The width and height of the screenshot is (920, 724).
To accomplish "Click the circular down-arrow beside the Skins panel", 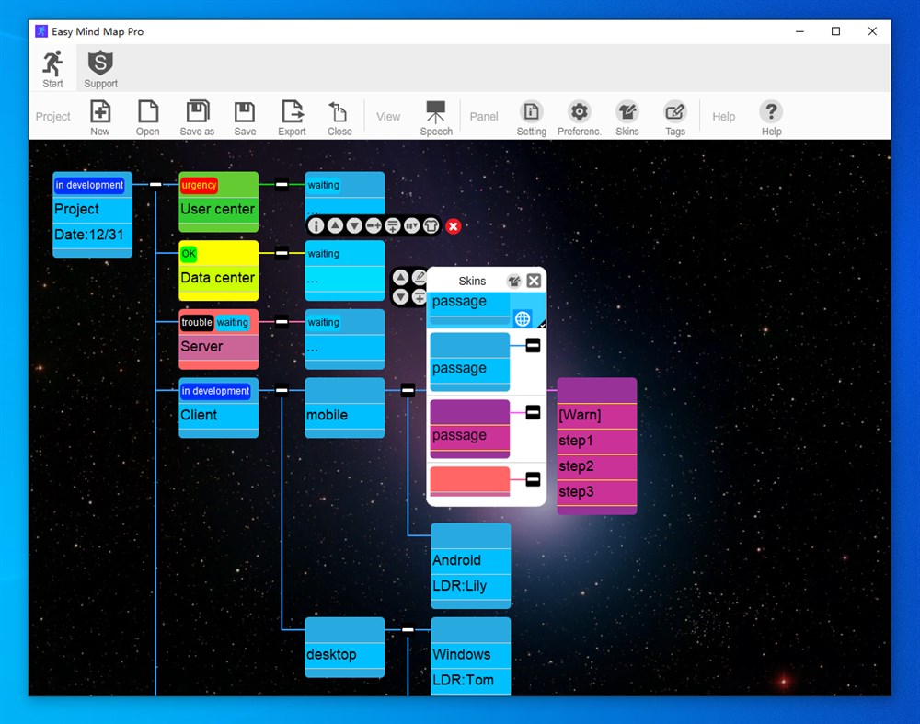I will click(x=400, y=295).
